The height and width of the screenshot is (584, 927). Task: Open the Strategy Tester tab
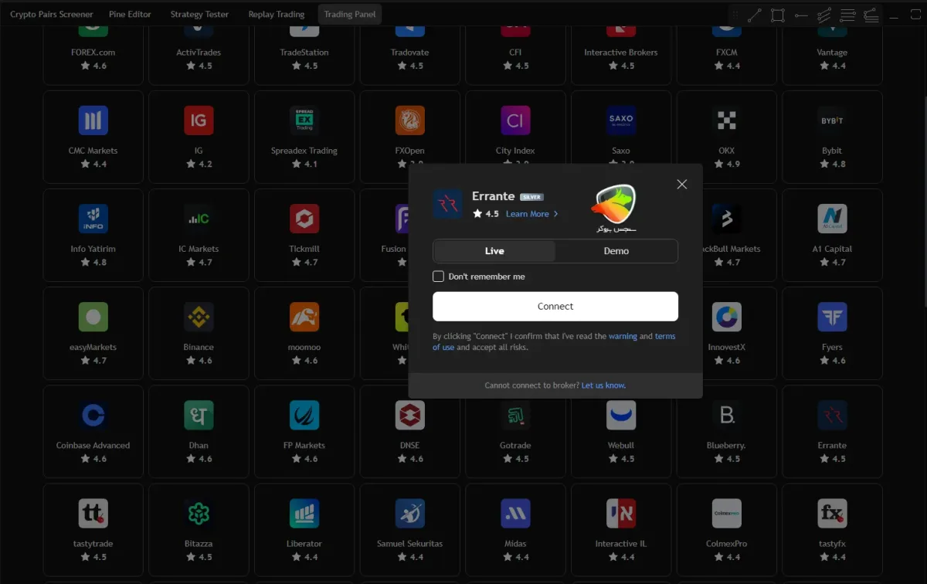coord(199,14)
